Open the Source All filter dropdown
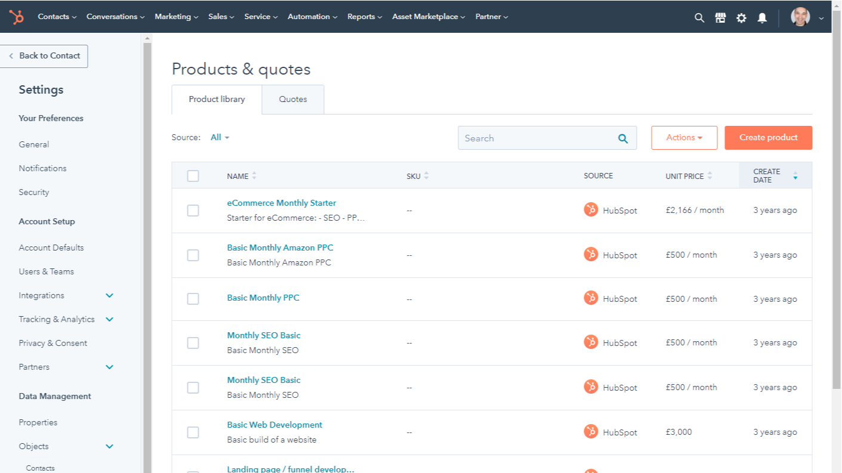The width and height of the screenshot is (842, 473). pyautogui.click(x=219, y=137)
